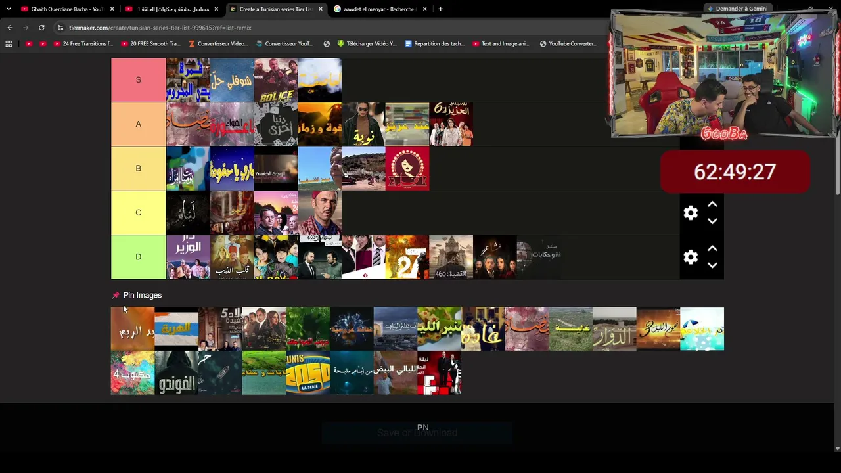This screenshot has height=473, width=841.
Task: Pick the نجوم الليل 3 image from pool
Action: click(658, 328)
